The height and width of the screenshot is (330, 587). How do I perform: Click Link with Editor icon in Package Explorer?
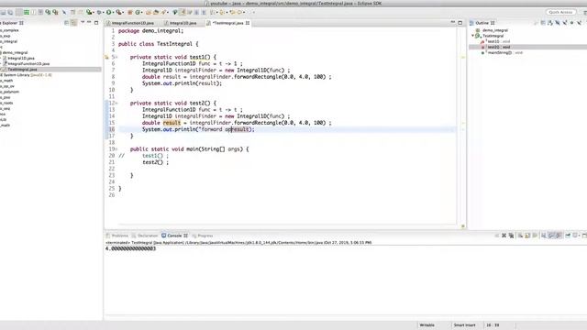[73, 23]
